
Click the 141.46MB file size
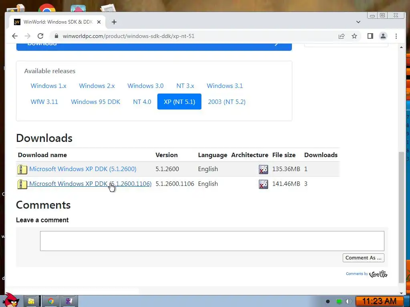(286, 184)
